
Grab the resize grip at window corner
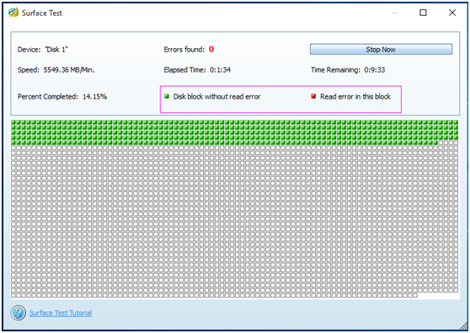click(463, 326)
